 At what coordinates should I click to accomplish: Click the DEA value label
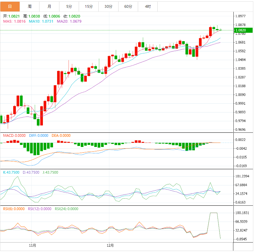coord(61,135)
